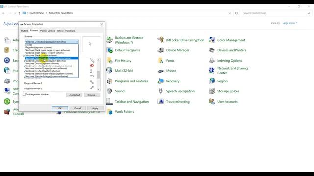Image resolution: width=314 pixels, height=176 pixels.
Task: Open Speech Recognition icon
Action: 161,91
